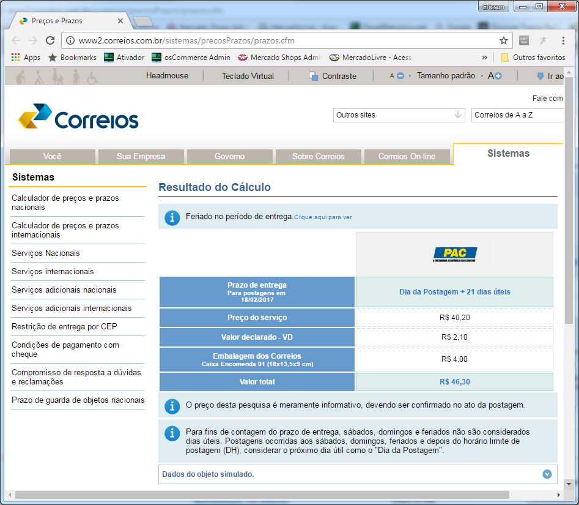Click scroll-right arrow on horizontal scrollbar

(x=559, y=495)
